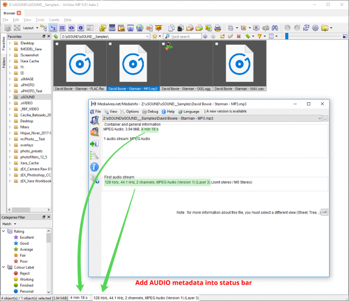
Task: Check the MP3 file thumbnail checkbox
Action: (x=110, y=44)
